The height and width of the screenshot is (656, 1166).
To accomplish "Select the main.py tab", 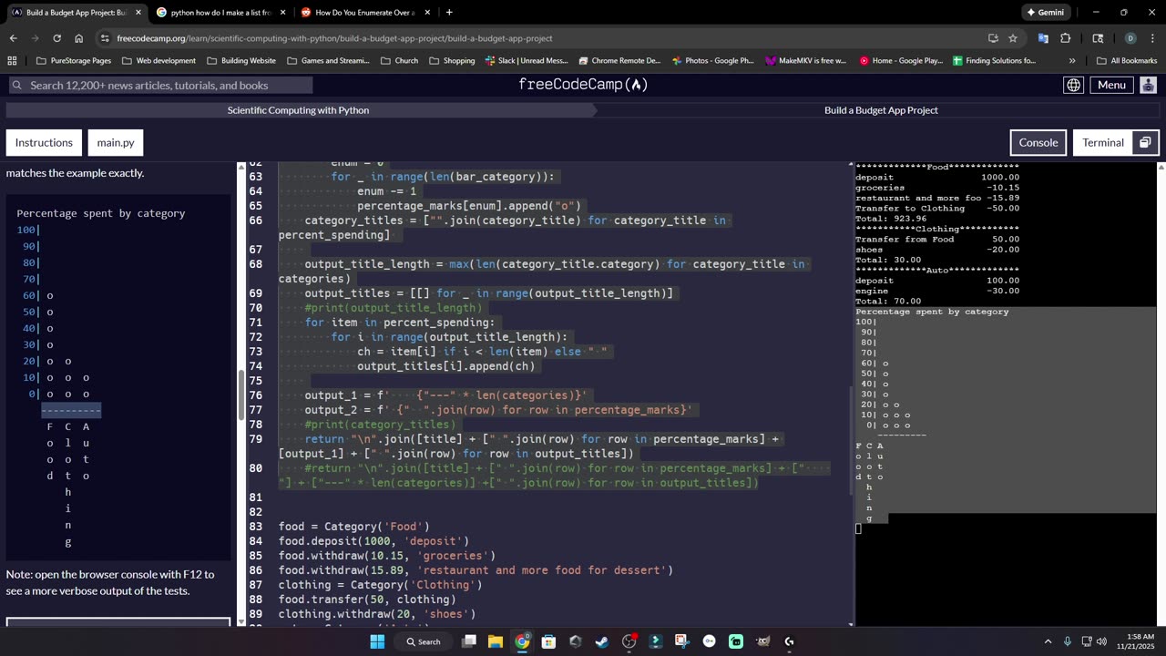I will (x=116, y=142).
